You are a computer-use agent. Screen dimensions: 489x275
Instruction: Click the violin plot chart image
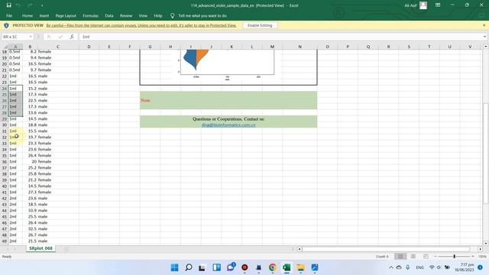click(x=227, y=64)
